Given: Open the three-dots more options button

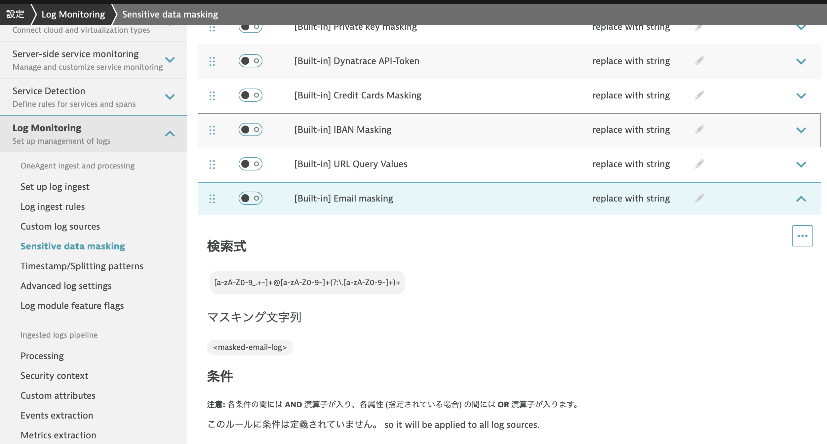Looking at the screenshot, I should (802, 236).
